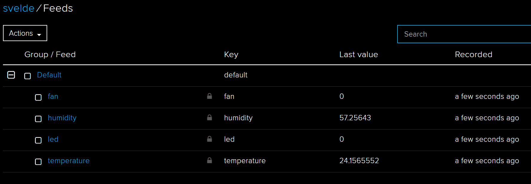The image size is (531, 184).
Task: Click the lock icon for fan feed
Action: click(210, 96)
